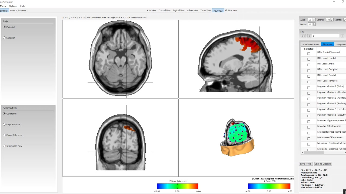Click Save To Clipboard button

coord(323,164)
